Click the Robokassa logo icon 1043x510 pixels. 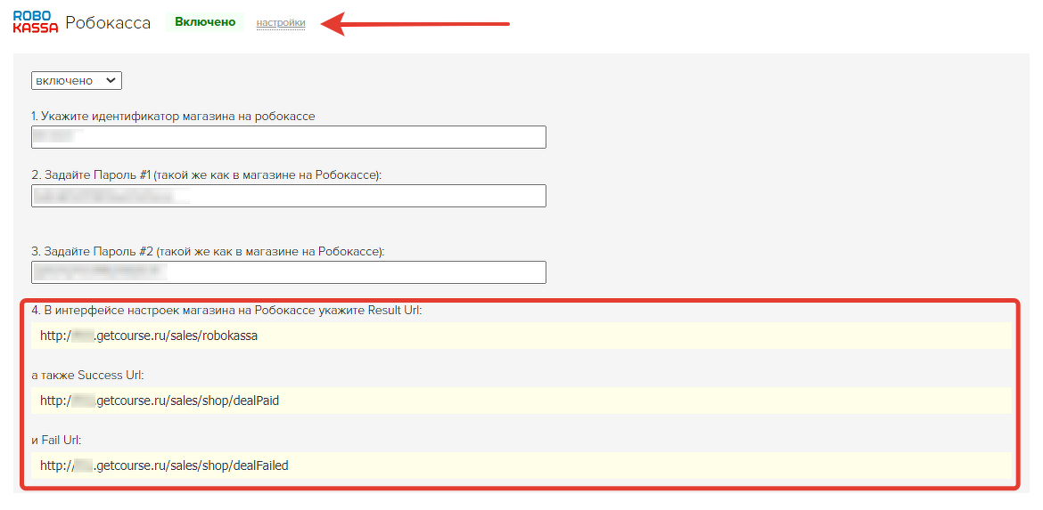coord(36,22)
